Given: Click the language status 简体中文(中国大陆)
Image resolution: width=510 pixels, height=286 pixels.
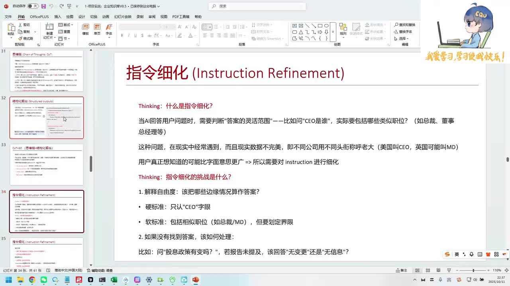Looking at the screenshot, I should click(69, 270).
